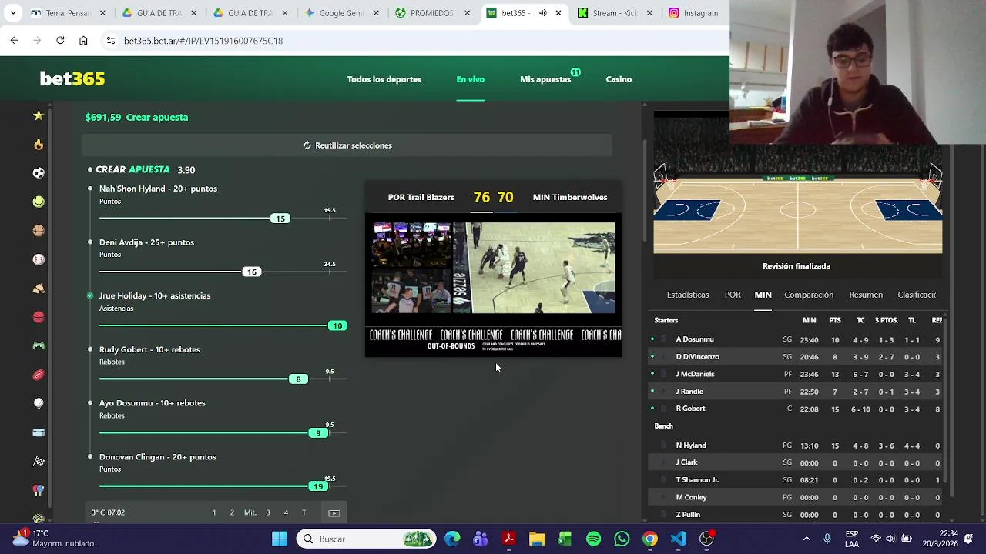Open Visual Studio Code from the taskbar

click(x=678, y=539)
